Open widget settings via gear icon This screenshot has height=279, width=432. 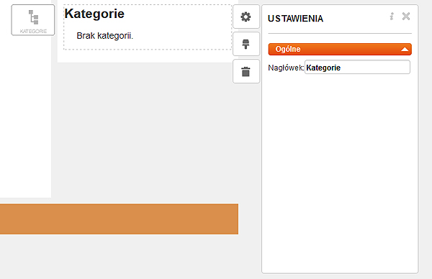point(246,17)
